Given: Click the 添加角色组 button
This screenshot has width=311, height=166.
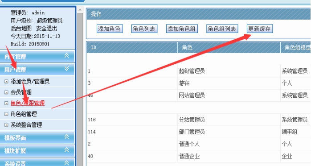Looking at the screenshot, I should [x=182, y=29].
